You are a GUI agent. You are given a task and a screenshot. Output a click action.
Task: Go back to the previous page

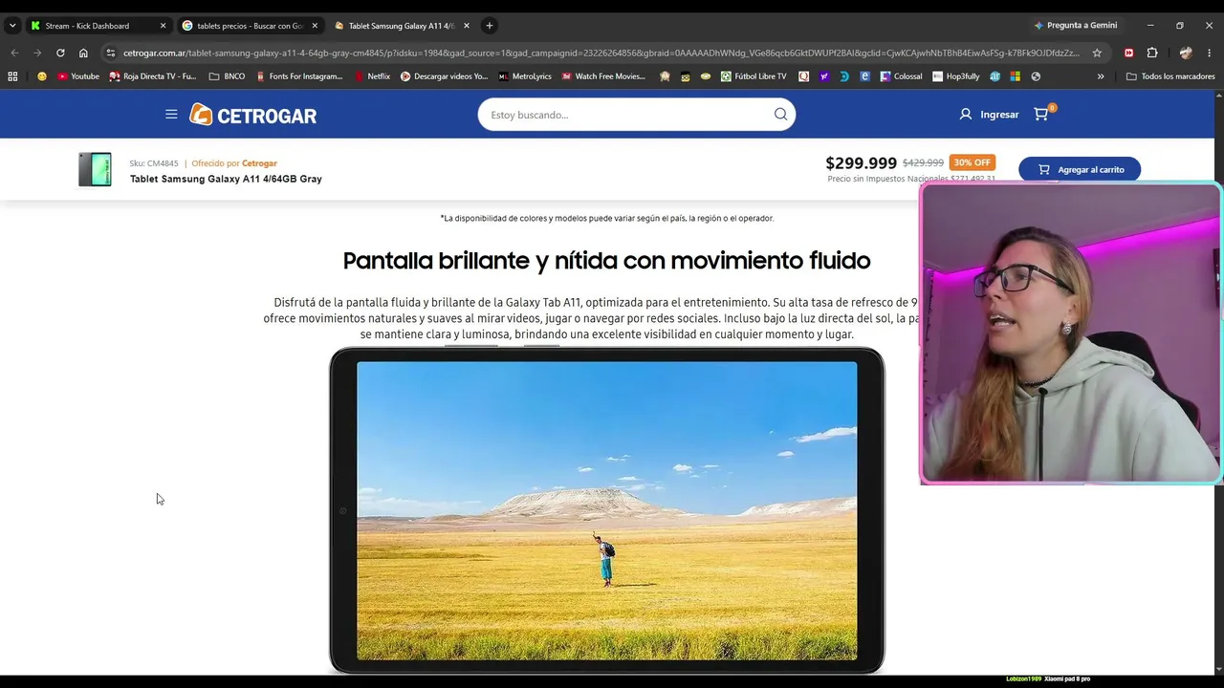(x=14, y=53)
